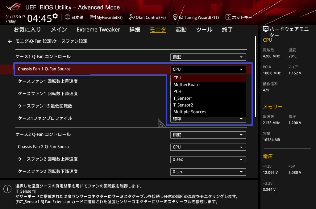316x209 pixels.
Task: Click the 1.200 V memory voltage value
Action: pos(295,123)
